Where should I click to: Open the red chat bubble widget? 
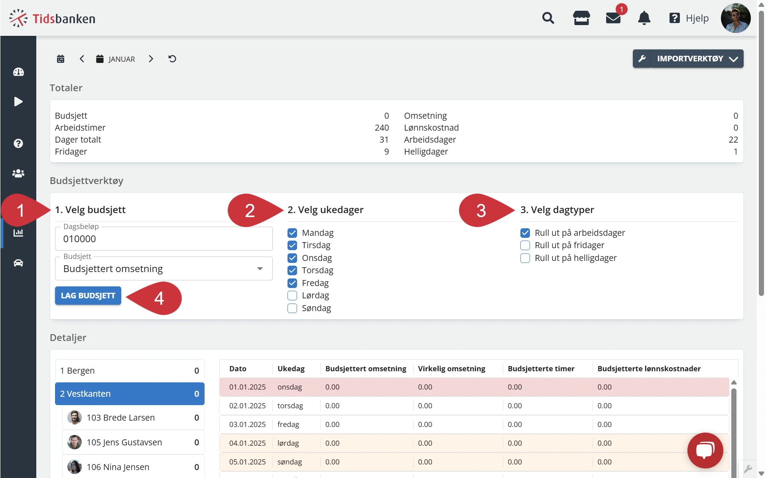[705, 450]
